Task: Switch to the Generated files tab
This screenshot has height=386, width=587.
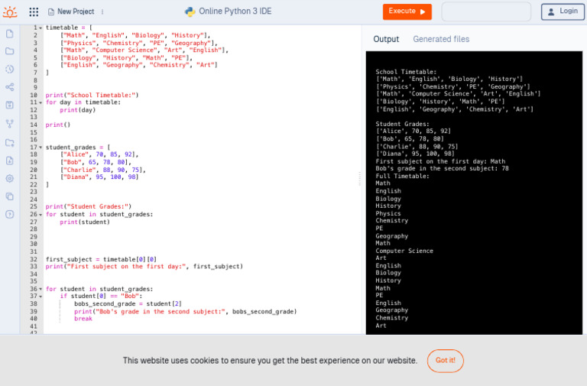Action: (x=441, y=39)
